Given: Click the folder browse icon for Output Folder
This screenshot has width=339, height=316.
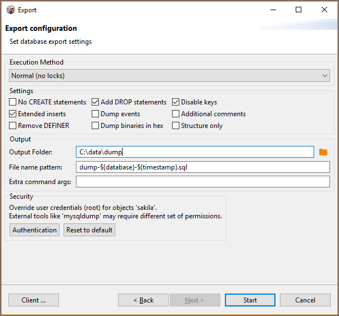Looking at the screenshot, I should 323,152.
